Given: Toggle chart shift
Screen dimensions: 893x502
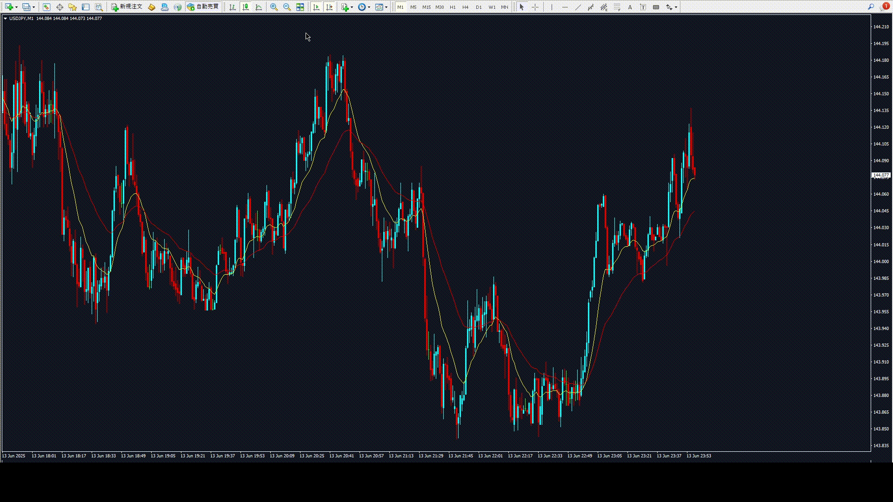Looking at the screenshot, I should (x=329, y=7).
